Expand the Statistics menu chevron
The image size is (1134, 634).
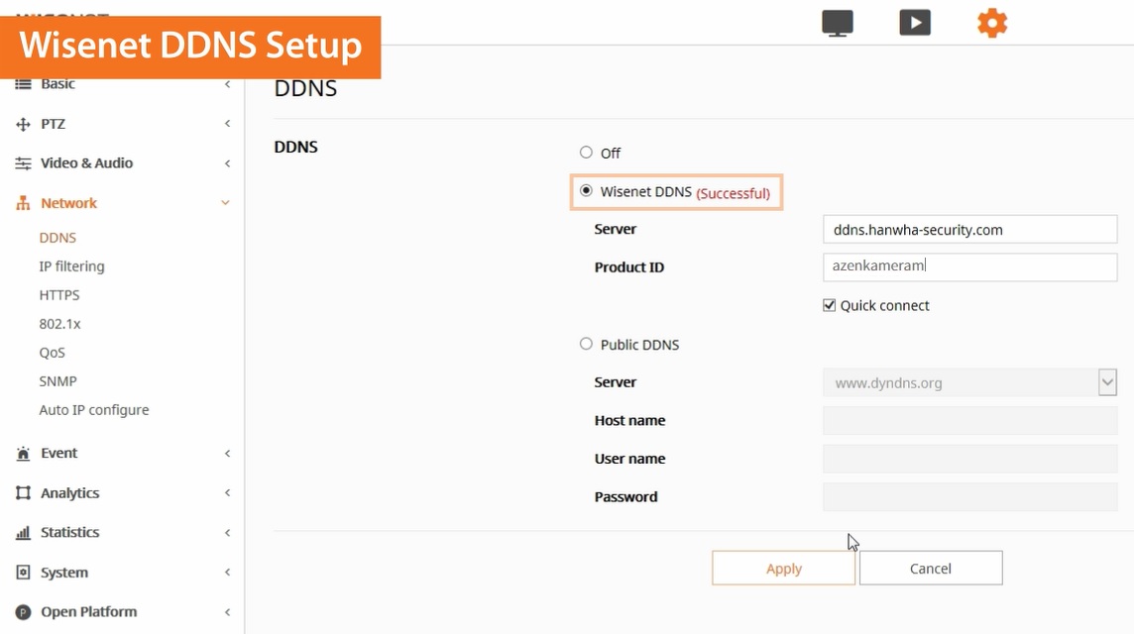[227, 533]
